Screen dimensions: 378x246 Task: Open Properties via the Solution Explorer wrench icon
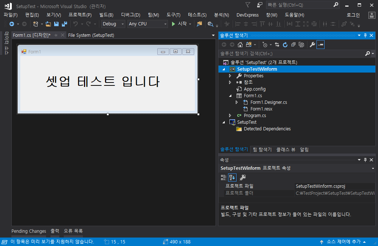312,45
